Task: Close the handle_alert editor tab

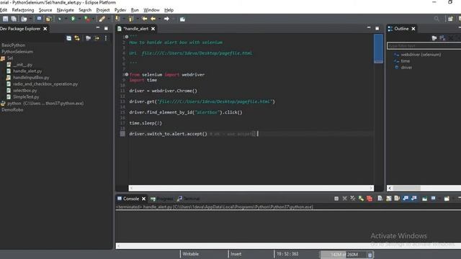Action: click(x=153, y=29)
